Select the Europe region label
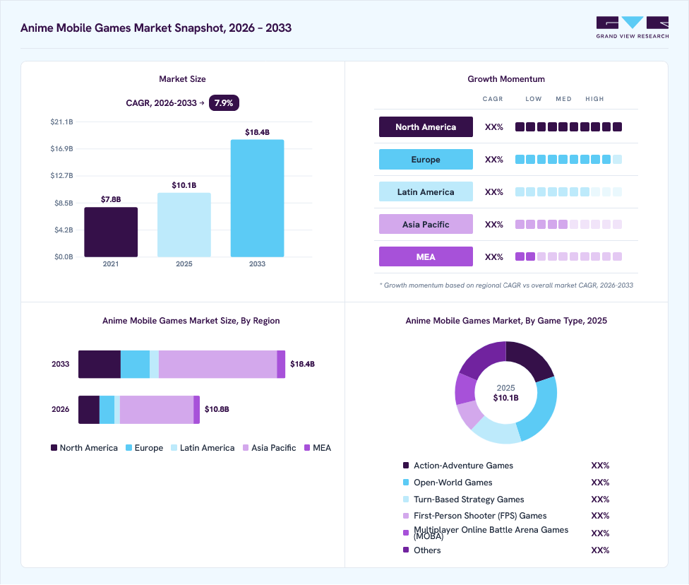 pyautogui.click(x=426, y=159)
